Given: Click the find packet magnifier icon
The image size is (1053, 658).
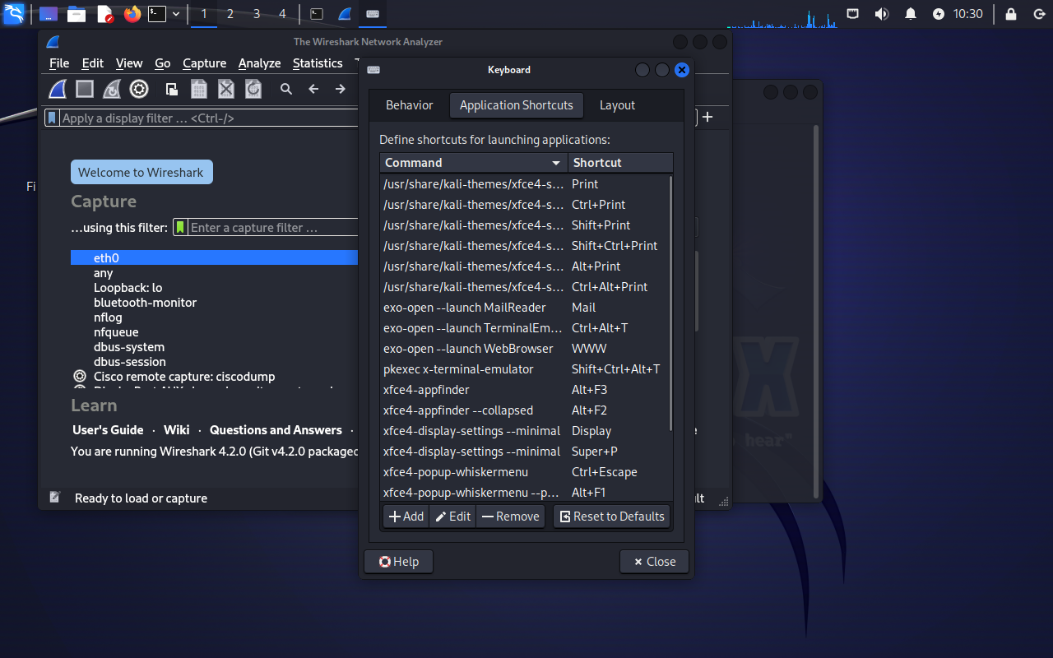Looking at the screenshot, I should [286, 89].
